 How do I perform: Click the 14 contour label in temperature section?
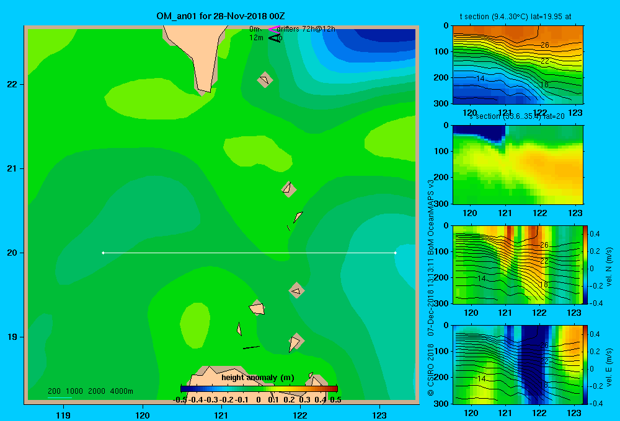coord(480,78)
